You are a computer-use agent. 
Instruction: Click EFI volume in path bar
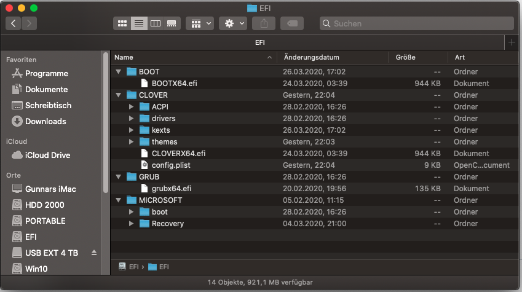coord(129,267)
